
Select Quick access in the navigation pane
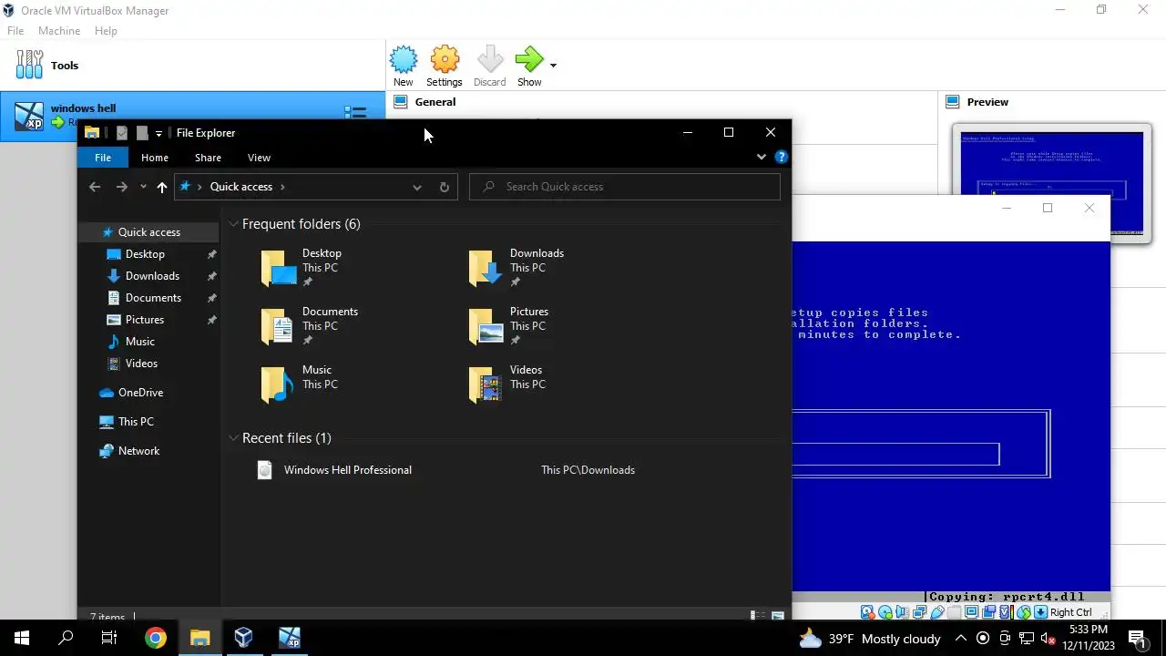148,232
